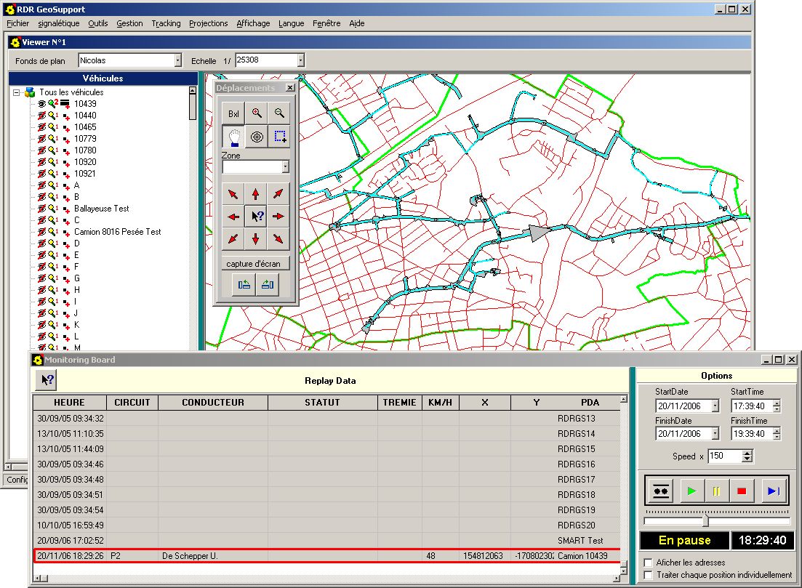Image resolution: width=802 pixels, height=588 pixels.
Task: Click the Bxl button
Action: (233, 113)
